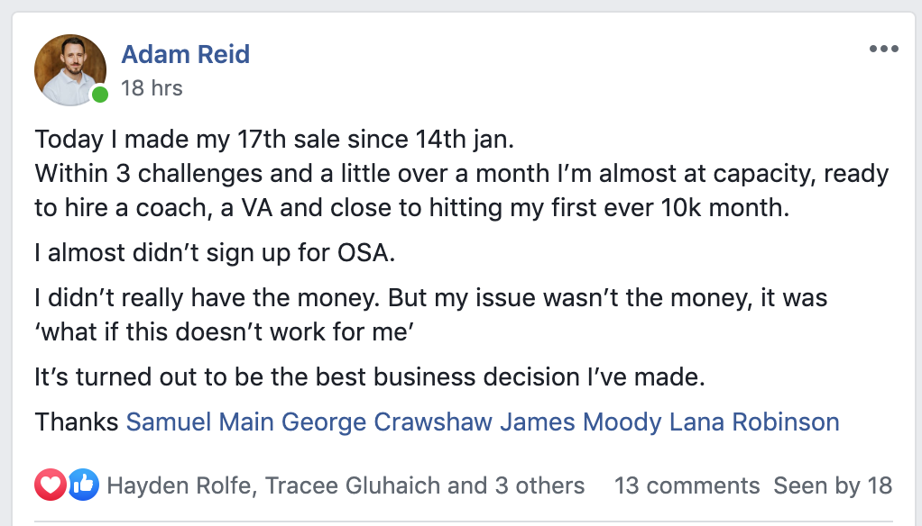Image resolution: width=922 pixels, height=526 pixels.
Task: Expand the 13 comments
Action: pyautogui.click(x=687, y=486)
